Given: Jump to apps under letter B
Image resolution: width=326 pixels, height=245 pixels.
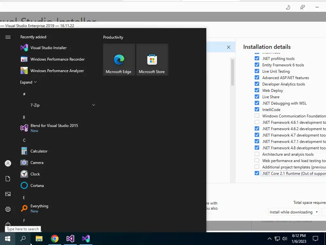Looking at the screenshot, I should (24, 117).
